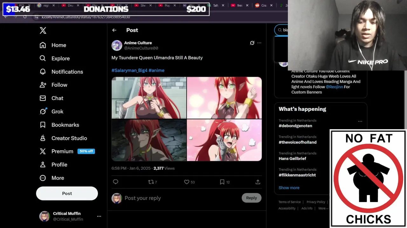
Task: Click the post timestamp 6:58 PM Jan 6, 2025
Action: [x=131, y=168]
